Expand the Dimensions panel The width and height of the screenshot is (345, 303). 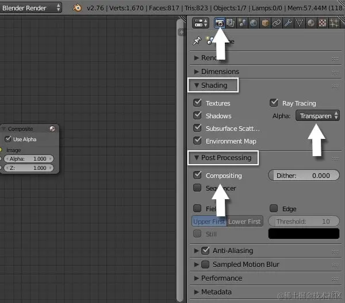[x=196, y=72]
